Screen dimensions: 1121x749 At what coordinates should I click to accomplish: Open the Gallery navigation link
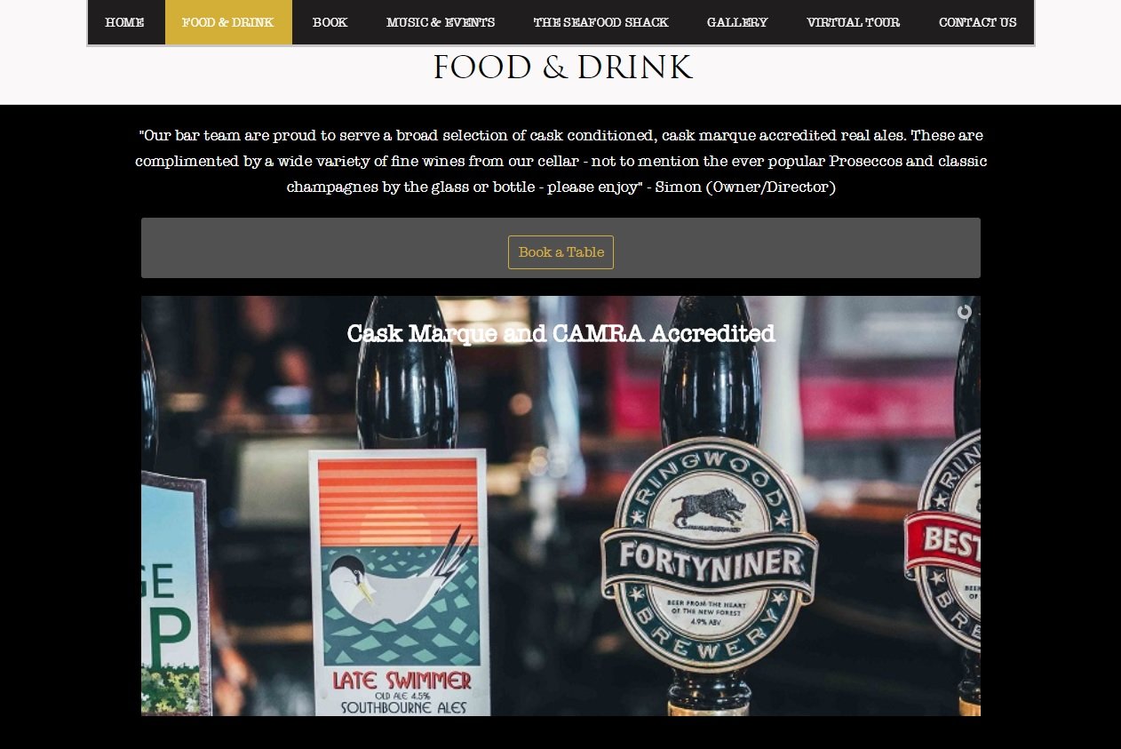[737, 22]
